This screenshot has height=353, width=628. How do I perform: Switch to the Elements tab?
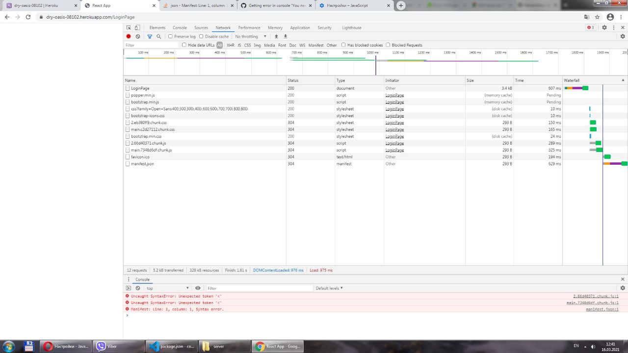pos(157,28)
